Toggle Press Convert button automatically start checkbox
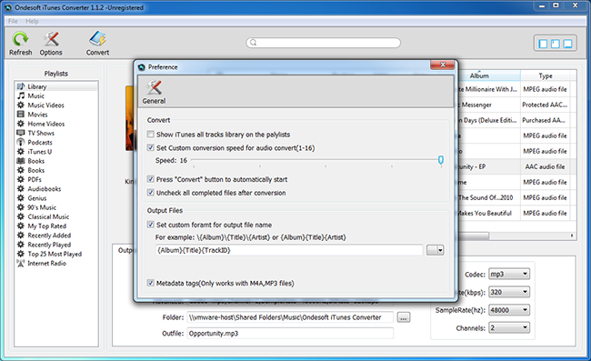 pos(150,179)
